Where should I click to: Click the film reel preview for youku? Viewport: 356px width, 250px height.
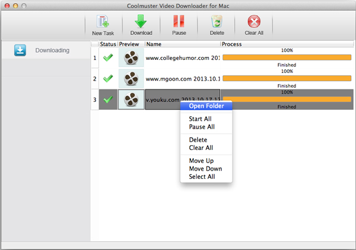coord(131,100)
